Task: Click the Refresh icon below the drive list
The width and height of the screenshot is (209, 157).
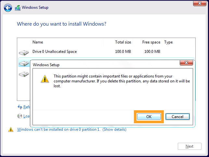Action: (x=20, y=107)
